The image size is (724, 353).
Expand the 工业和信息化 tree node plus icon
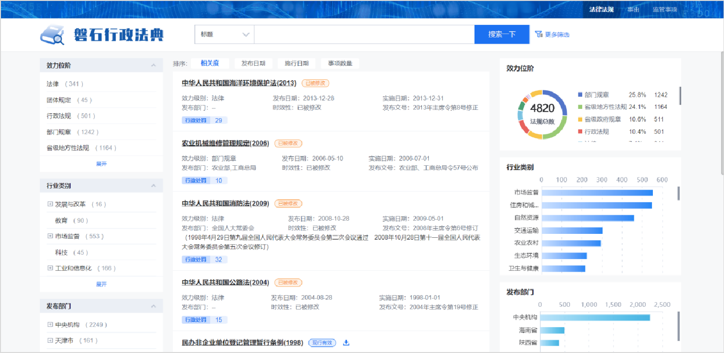(x=50, y=268)
